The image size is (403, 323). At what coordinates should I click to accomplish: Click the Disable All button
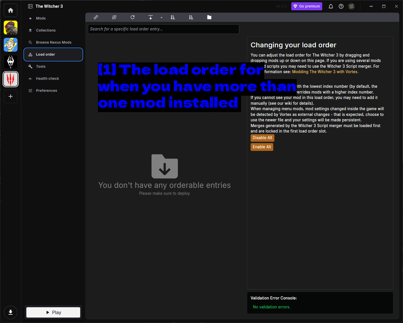[x=262, y=138]
